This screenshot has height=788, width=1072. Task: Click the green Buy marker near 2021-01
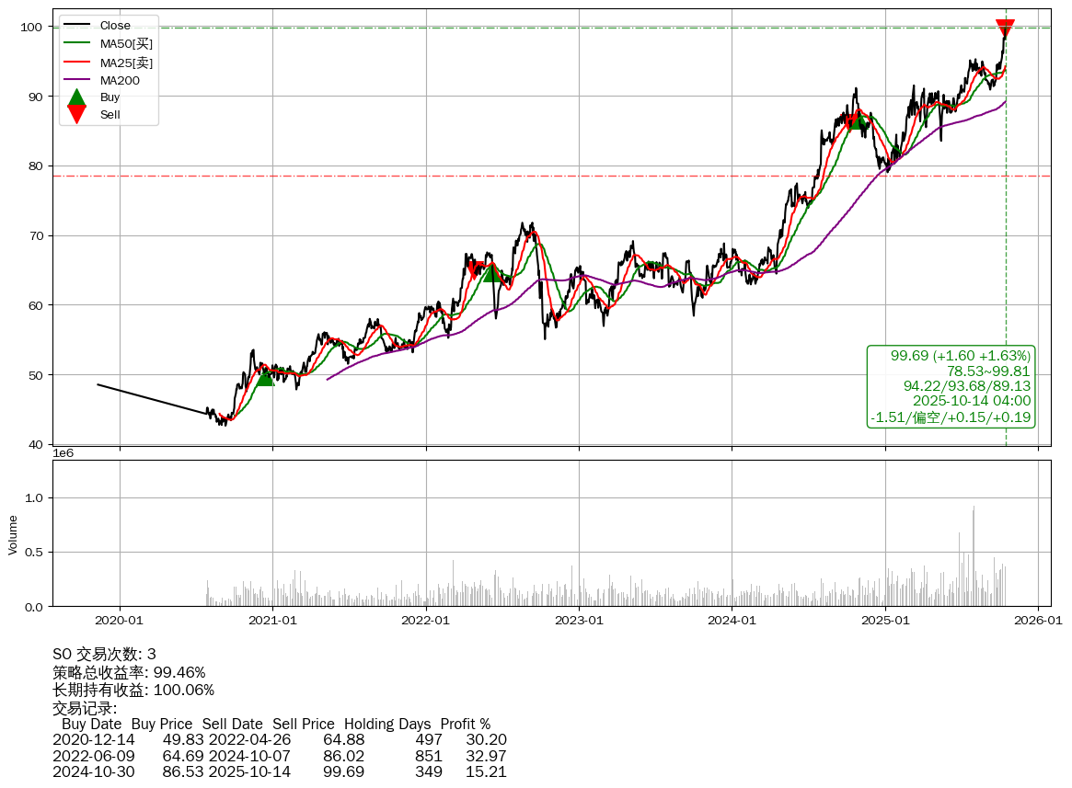click(x=264, y=377)
